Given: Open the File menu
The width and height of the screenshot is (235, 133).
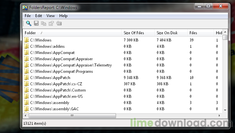Looking at the screenshot, I should click(x=28, y=16).
